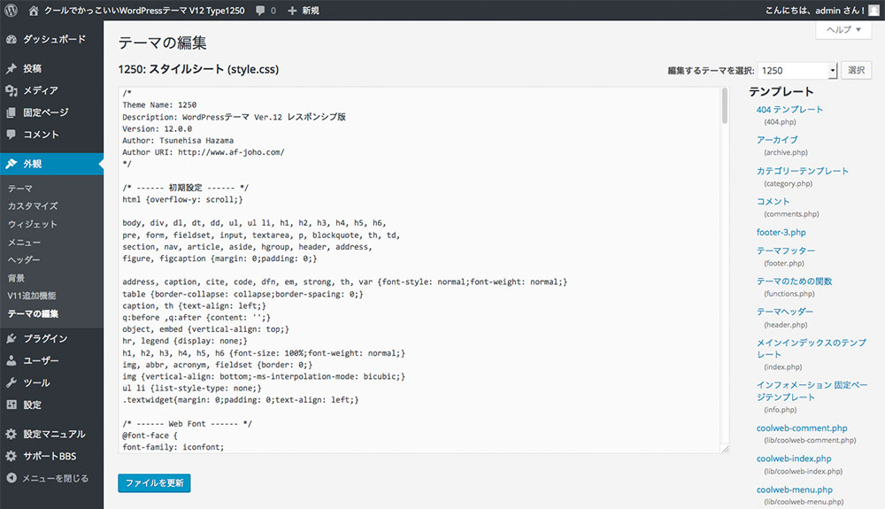The height and width of the screenshot is (509, 885).
Task: Click the '@font-face {' line
Action: point(150,436)
